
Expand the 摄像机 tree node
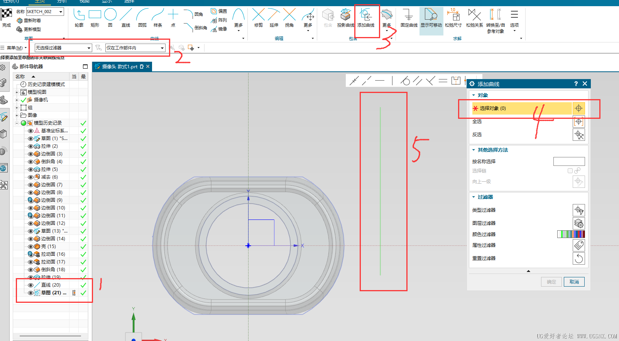[17, 100]
